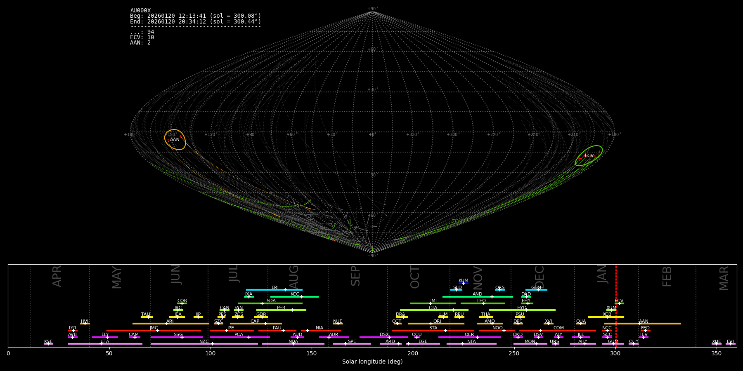This screenshot has width=743, height=371.
Task: Select the APR month label
Action: [57, 276]
